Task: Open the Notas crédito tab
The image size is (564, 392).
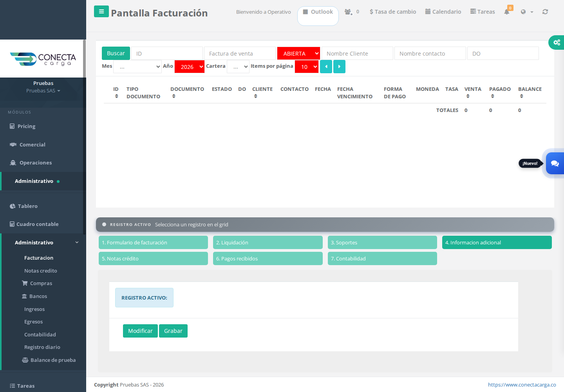Action: (x=153, y=258)
